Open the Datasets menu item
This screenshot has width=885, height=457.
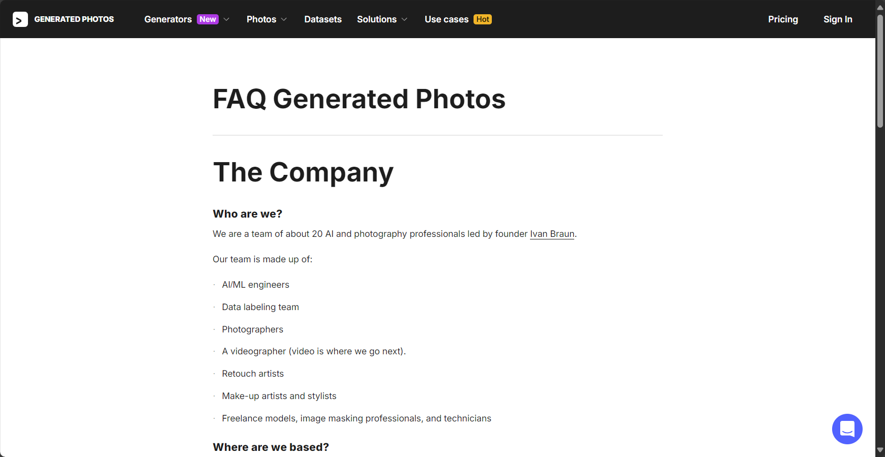pyautogui.click(x=323, y=19)
